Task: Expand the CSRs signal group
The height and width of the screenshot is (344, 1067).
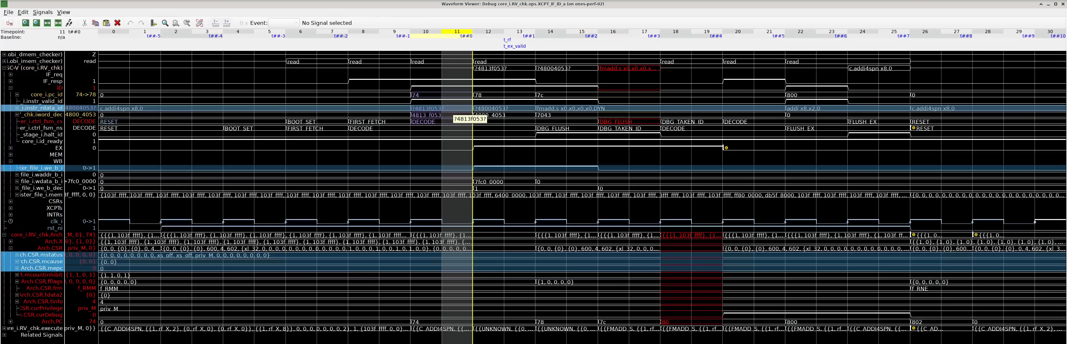Action: point(11,201)
